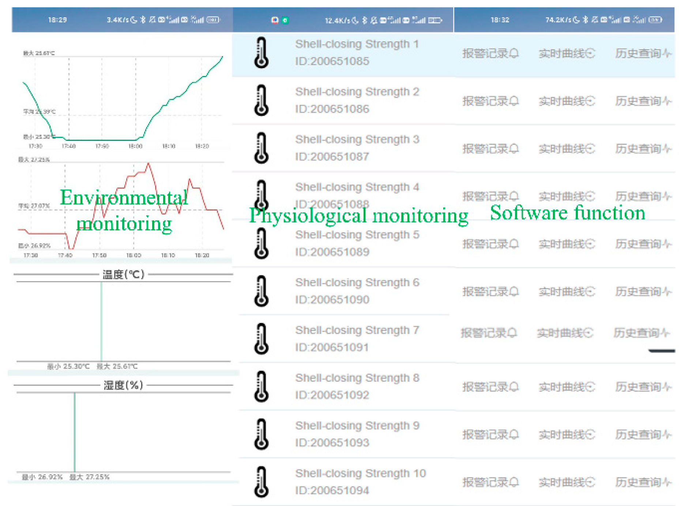Viewport: 688px width, 506px height.
Task: Open 实时曲线 real-time curve in first row
Action: tap(566, 53)
